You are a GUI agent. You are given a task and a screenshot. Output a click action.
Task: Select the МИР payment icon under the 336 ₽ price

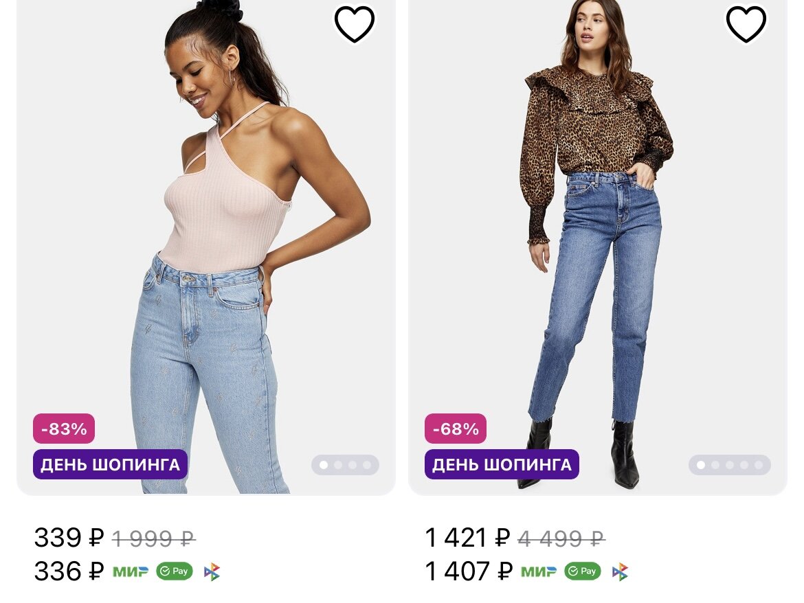(x=132, y=571)
